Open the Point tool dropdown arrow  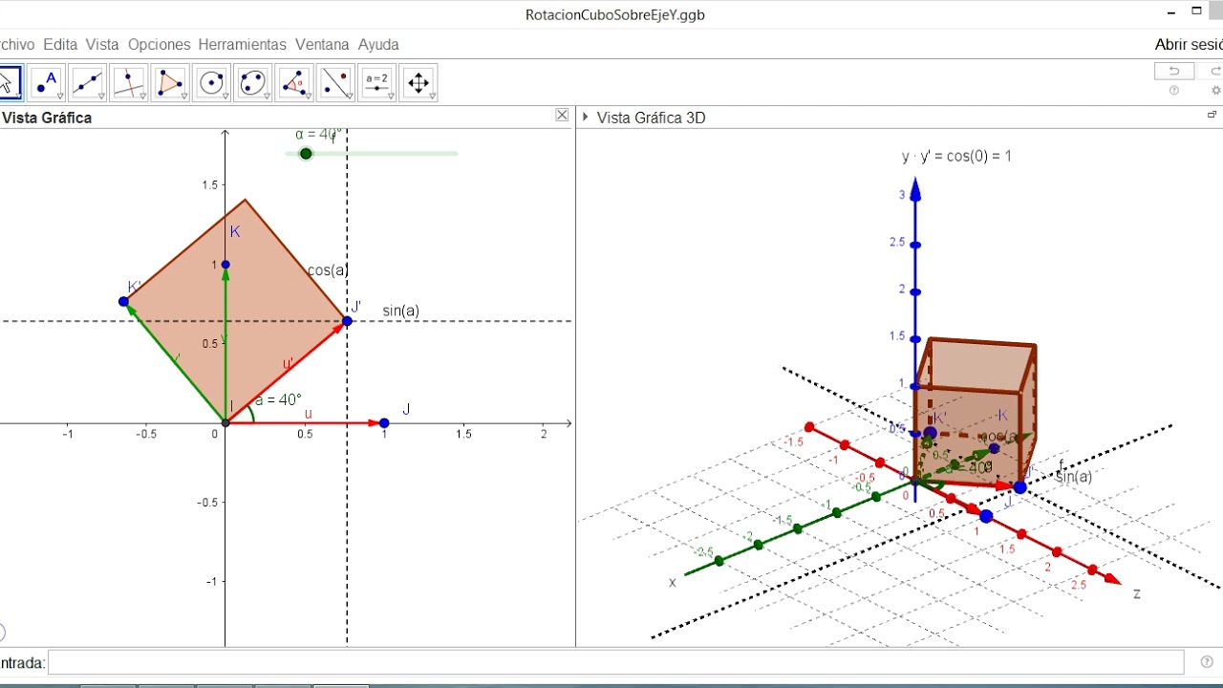(x=60, y=97)
